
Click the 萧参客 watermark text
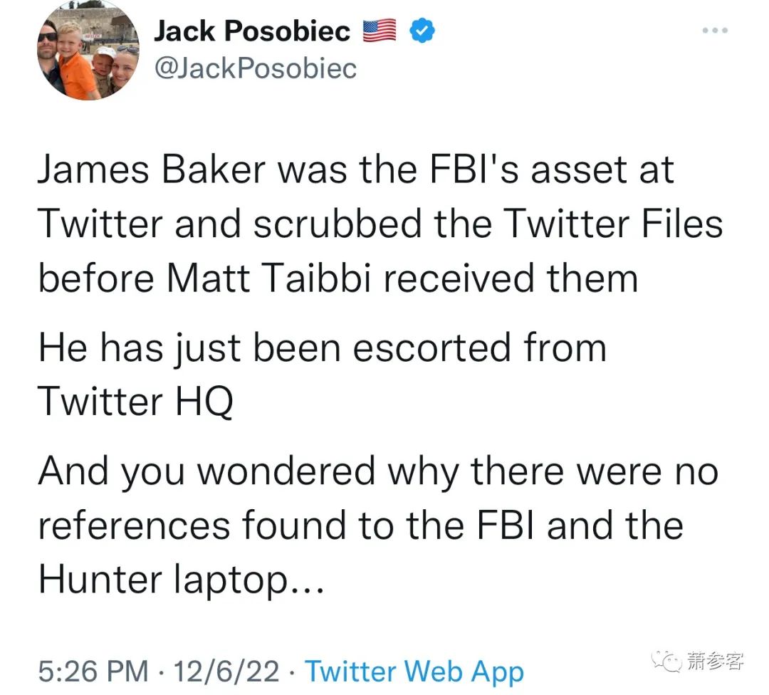click(x=715, y=661)
